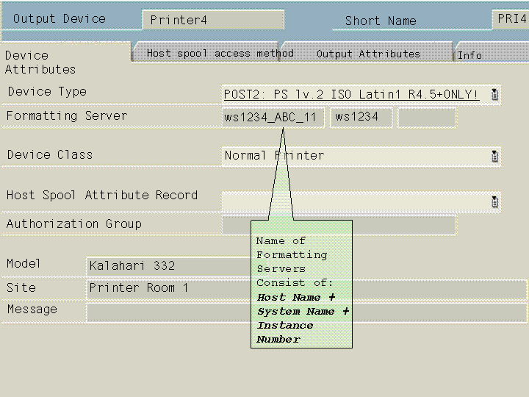Click the Host Spool Attribute Record arrow icon
The height and width of the screenshot is (397, 529).
click(x=494, y=201)
